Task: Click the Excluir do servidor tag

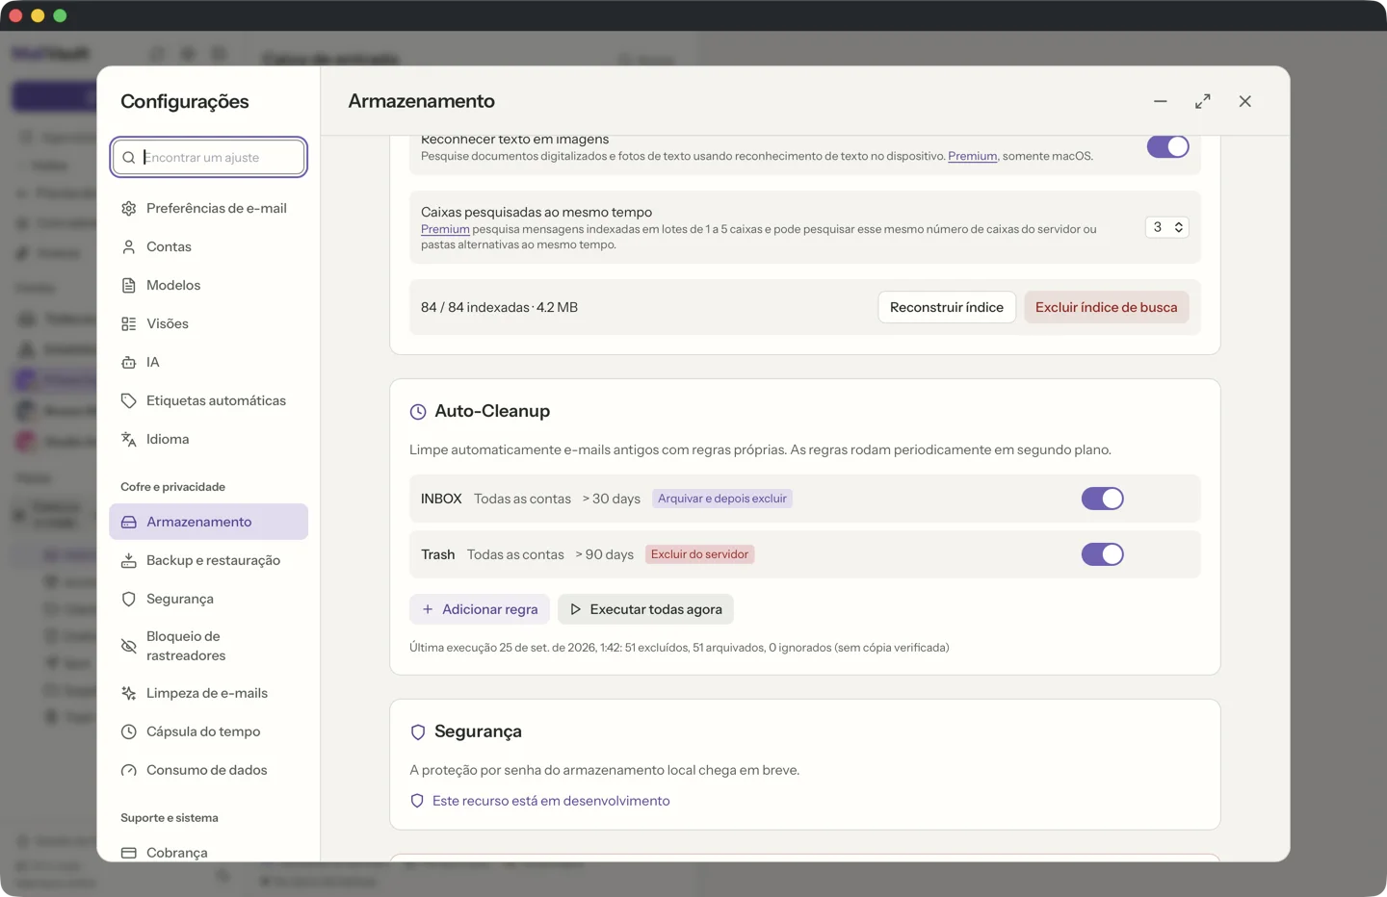Action: coord(699,554)
